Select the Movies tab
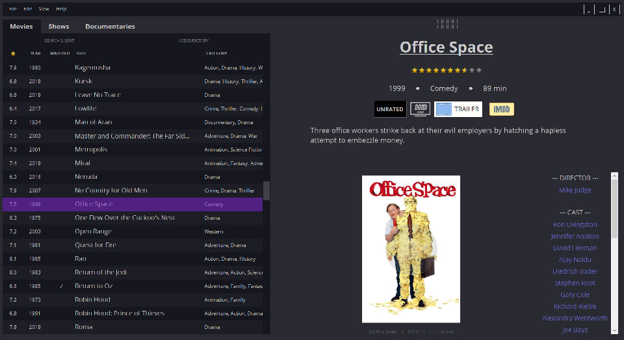 pos(21,26)
